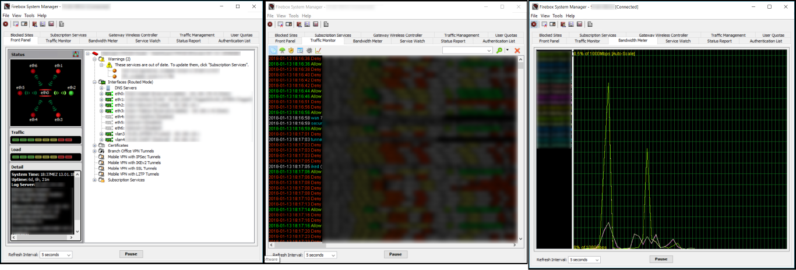Click the line chart icon in Traffic Monitor toolbar
796x270 pixels.
tap(318, 51)
